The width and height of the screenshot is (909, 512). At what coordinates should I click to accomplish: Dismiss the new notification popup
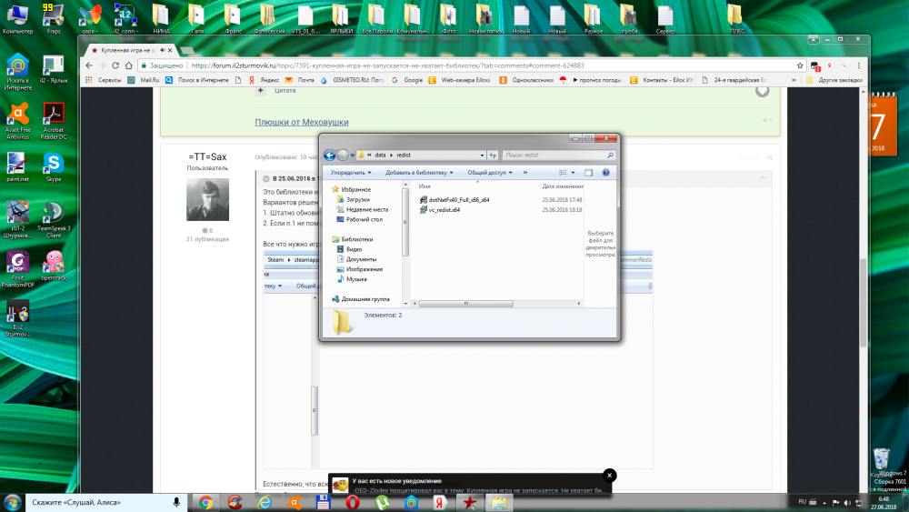tap(610, 475)
